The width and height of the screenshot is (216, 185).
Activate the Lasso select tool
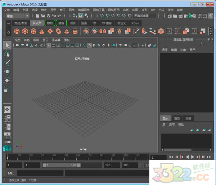pyautogui.click(x=7, y=54)
